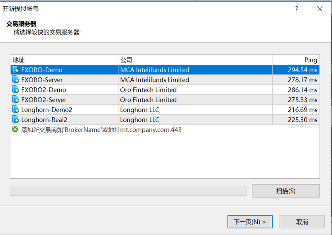Click the server icon beside FXORO2-Demo
This screenshot has width=332, height=235.
15,89
